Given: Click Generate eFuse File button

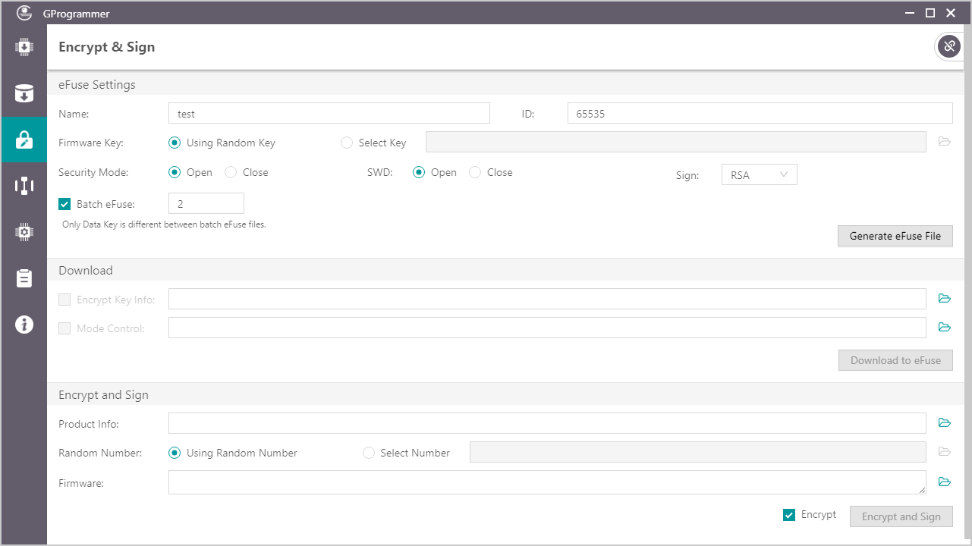Looking at the screenshot, I should [895, 236].
